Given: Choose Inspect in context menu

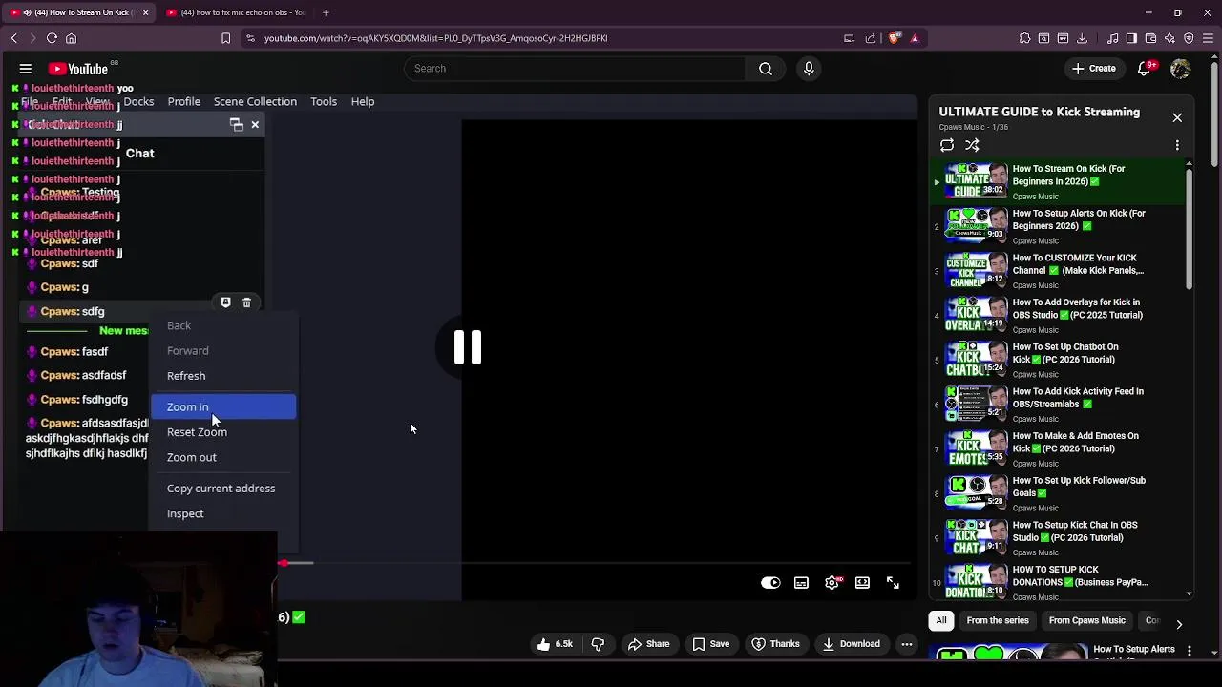Looking at the screenshot, I should [x=223, y=513].
